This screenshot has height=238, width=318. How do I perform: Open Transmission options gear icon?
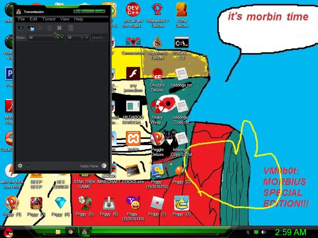20,166
